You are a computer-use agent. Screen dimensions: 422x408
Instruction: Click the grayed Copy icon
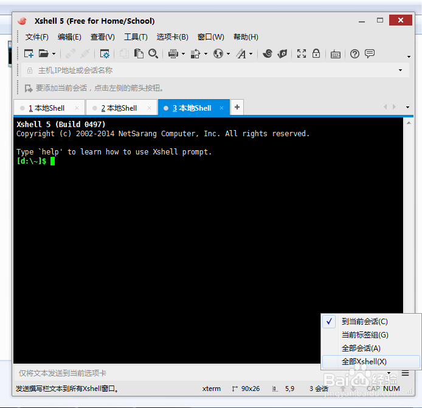tap(124, 54)
